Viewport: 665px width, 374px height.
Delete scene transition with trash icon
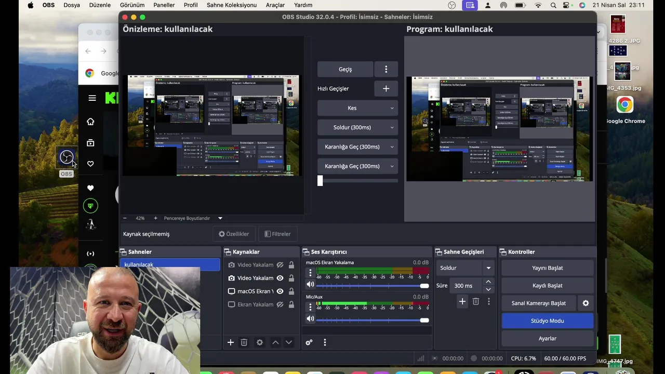pyautogui.click(x=475, y=301)
